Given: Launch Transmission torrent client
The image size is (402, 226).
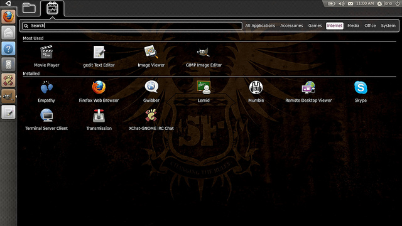Looking at the screenshot, I should click(99, 119).
